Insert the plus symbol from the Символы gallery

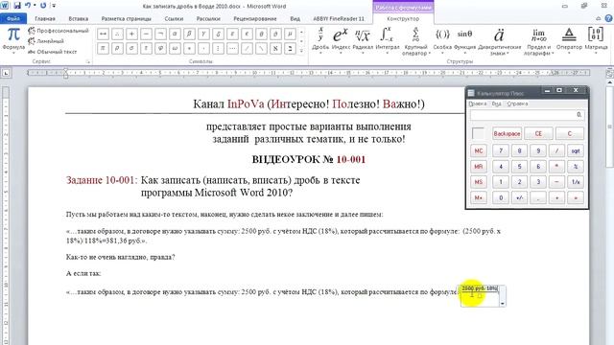(131, 34)
